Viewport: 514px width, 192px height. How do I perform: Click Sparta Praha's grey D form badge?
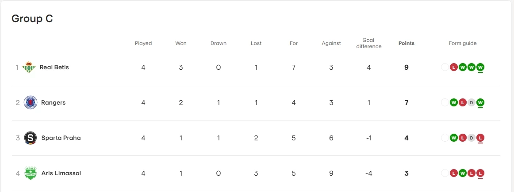pyautogui.click(x=472, y=138)
